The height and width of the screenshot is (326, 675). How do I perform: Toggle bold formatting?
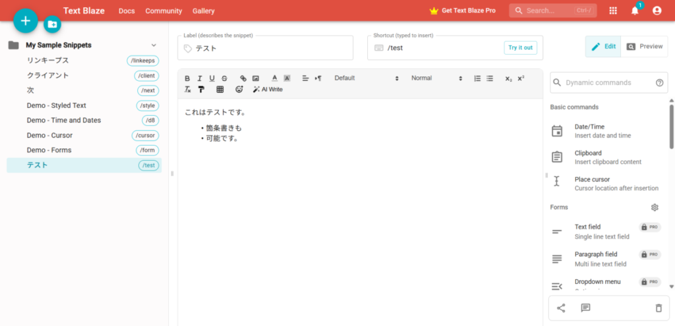point(187,78)
